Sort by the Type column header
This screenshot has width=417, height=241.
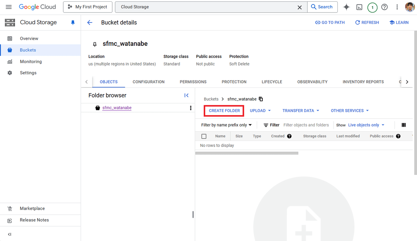tap(257, 136)
